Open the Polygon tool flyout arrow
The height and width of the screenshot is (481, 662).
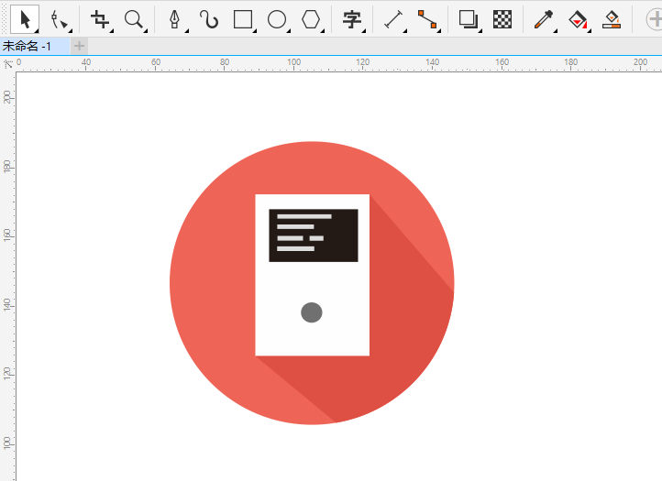tap(322, 31)
